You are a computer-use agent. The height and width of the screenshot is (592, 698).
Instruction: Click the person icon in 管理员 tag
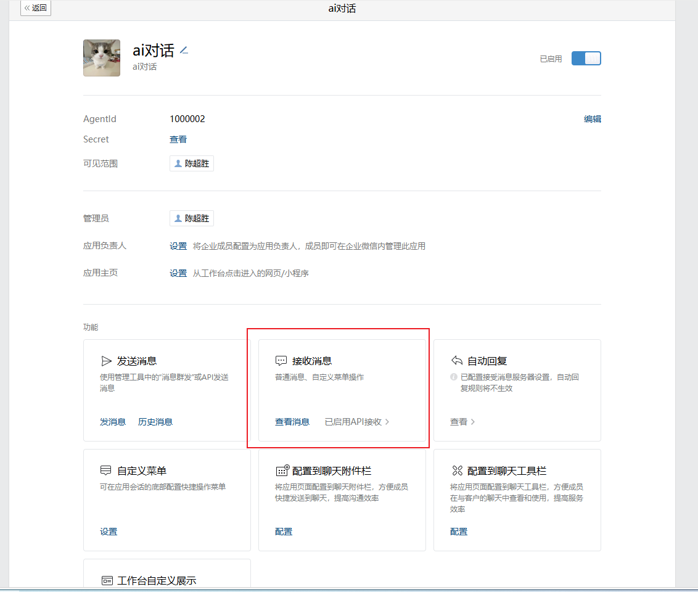(x=178, y=218)
